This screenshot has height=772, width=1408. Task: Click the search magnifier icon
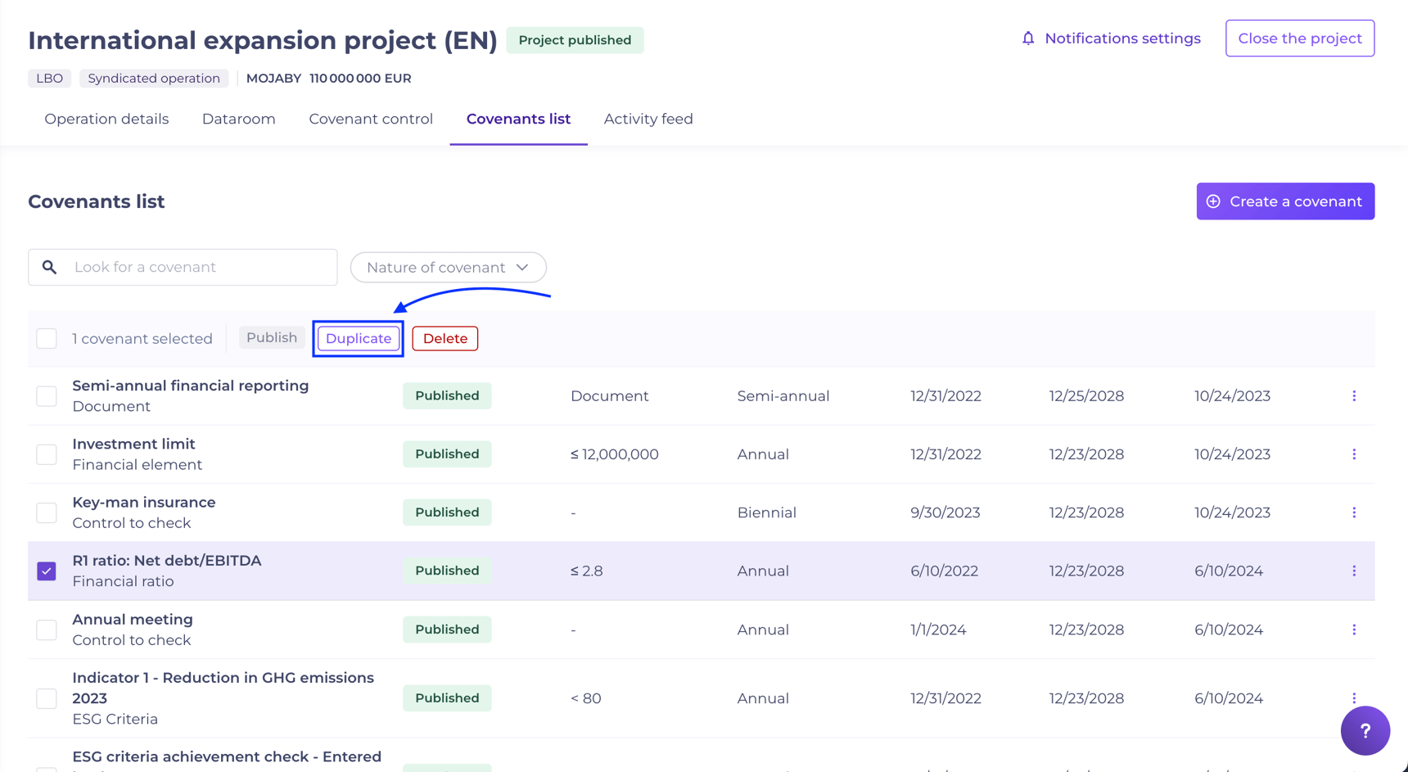click(x=50, y=268)
